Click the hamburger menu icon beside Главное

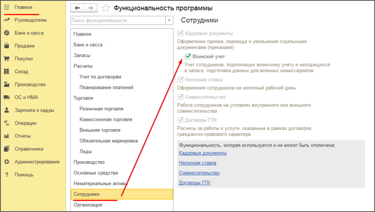(7, 7)
